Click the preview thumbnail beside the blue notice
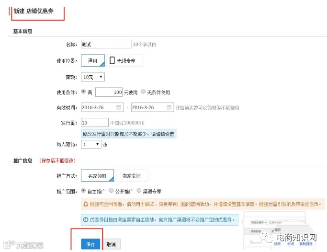 (x=278, y=230)
